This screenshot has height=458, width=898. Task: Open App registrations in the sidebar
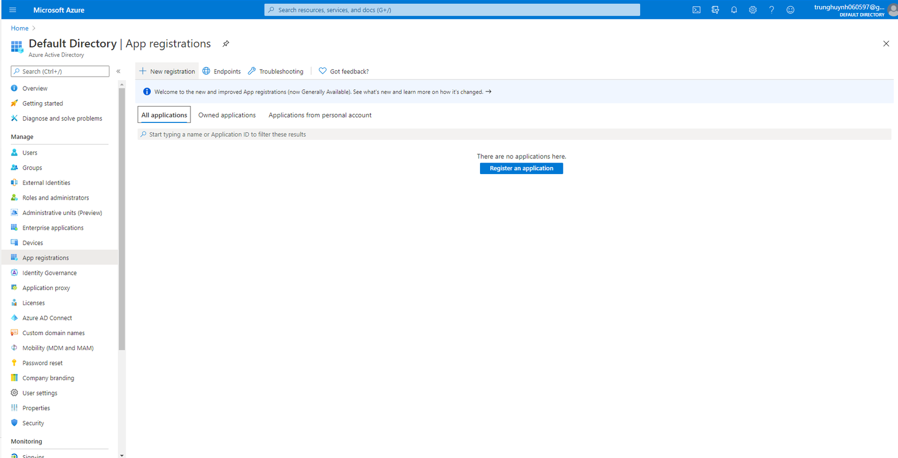pos(60,258)
